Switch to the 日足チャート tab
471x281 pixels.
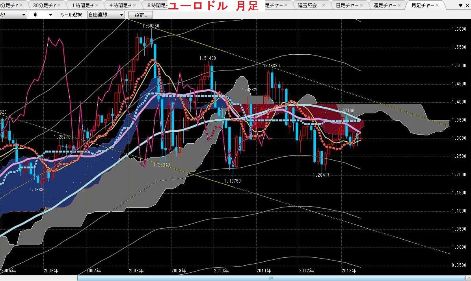point(347,5)
